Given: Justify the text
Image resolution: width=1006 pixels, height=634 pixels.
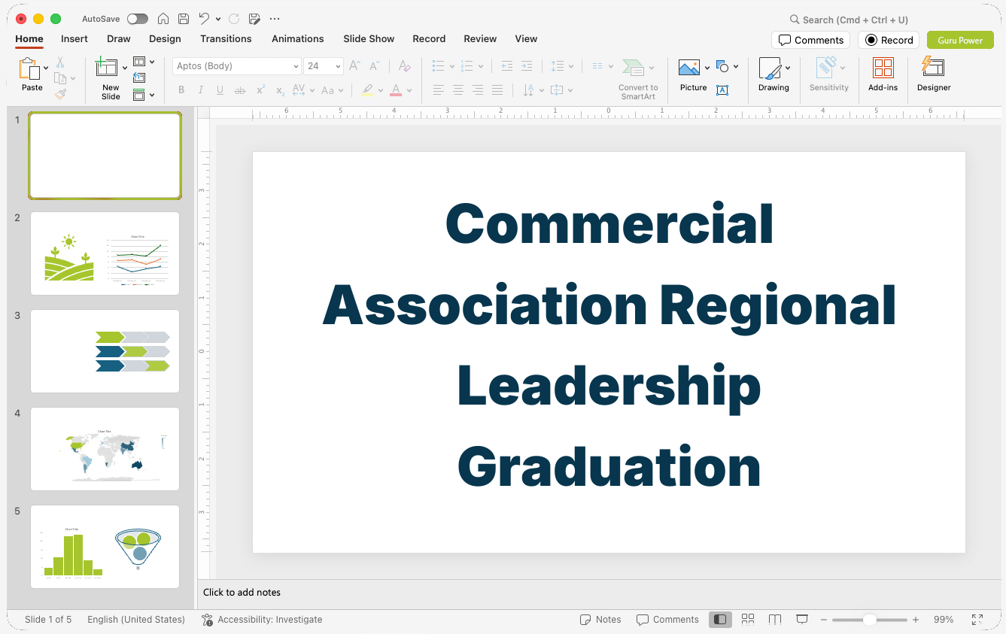Looking at the screenshot, I should point(497,90).
